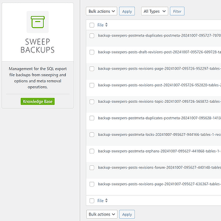The height and width of the screenshot is (221, 221).
Task: Click the SWEEP BACKUPS panel title
Action: tap(38, 46)
